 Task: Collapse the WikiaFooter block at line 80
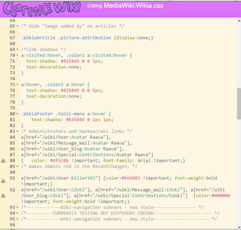click(17, 114)
